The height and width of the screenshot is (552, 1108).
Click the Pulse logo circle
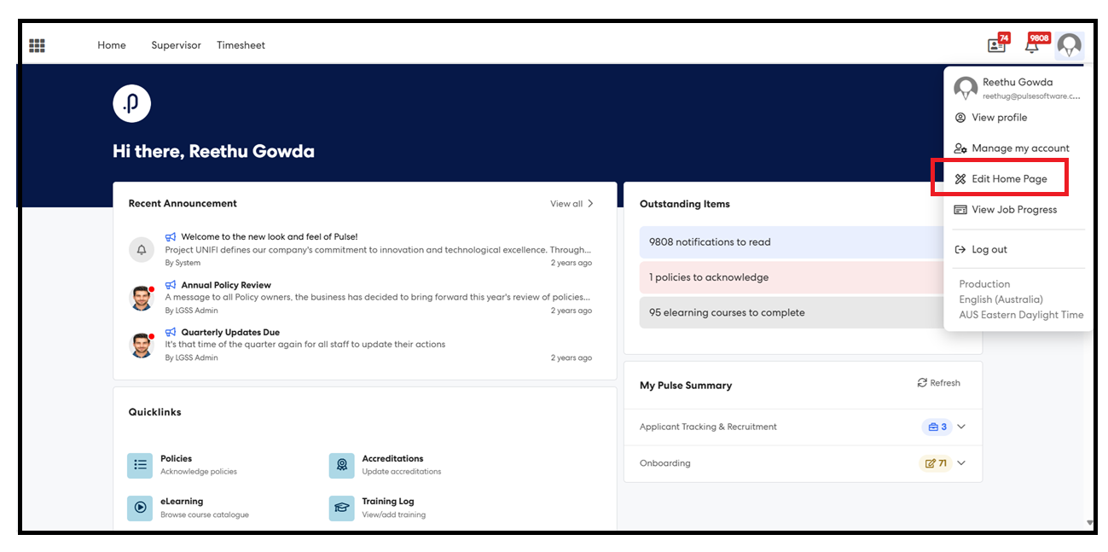coord(132,103)
